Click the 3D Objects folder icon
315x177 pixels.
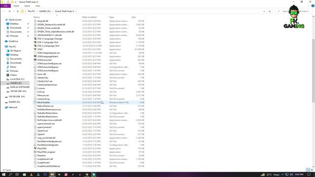8,51
